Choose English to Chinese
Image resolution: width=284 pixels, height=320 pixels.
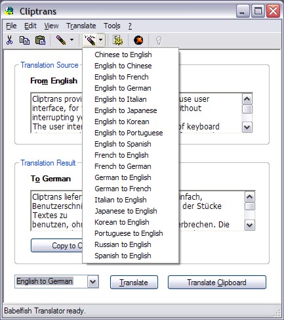pos(131,66)
